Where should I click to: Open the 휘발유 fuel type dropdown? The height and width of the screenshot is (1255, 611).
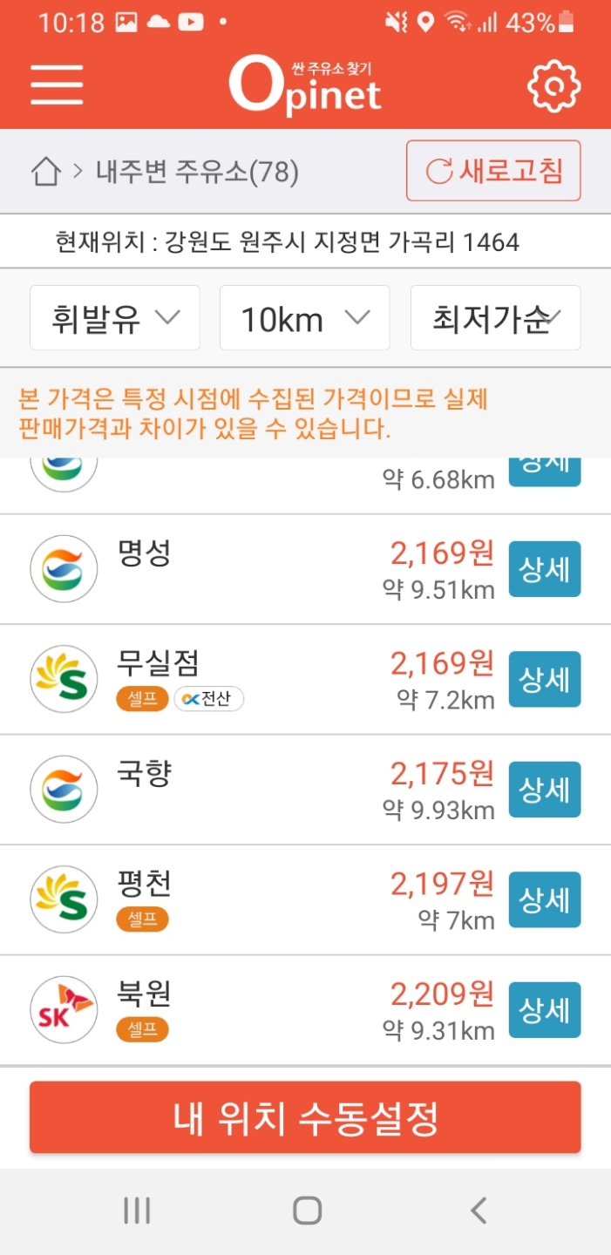(114, 317)
